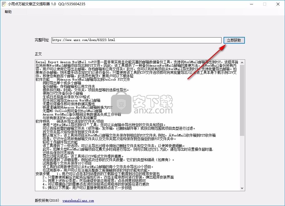Close the 小雨点万能文章正文提取器 window
Viewport: 285px width, 206px height.
tap(278, 4)
